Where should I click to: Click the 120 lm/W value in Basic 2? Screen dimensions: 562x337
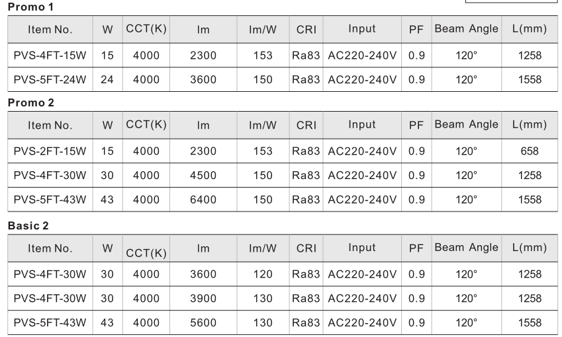(x=263, y=274)
